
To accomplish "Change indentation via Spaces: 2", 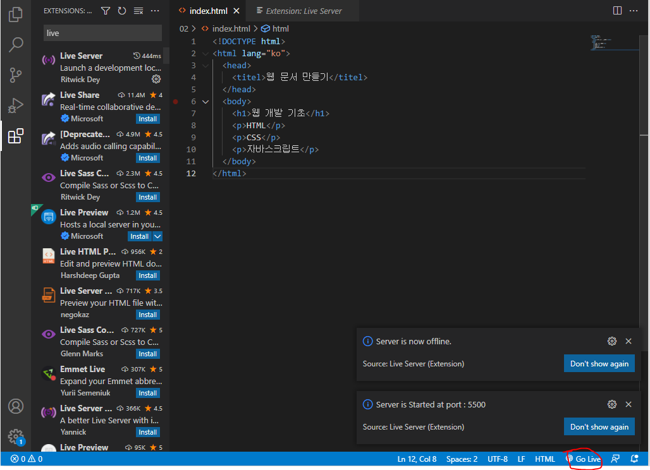I will coord(462,459).
